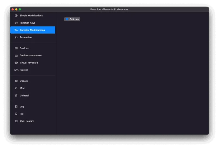The height and width of the screenshot is (148, 219).
Task: Click the Misc leaf icon
Action: pos(16,88)
